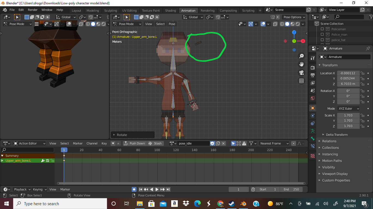Open the Global transform orientation dropdown
The height and width of the screenshot is (209, 373).
click(x=193, y=17)
